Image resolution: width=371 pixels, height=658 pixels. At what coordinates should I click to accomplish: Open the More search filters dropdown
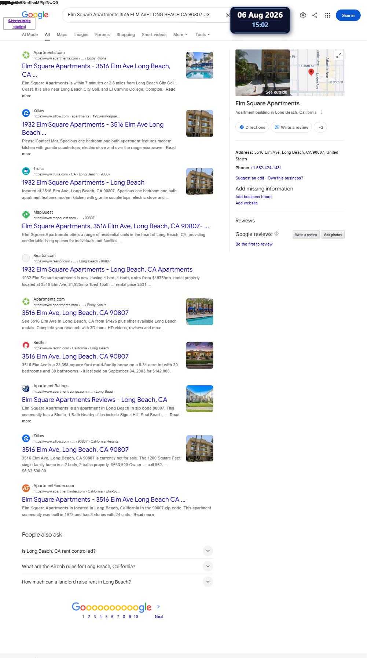tap(180, 34)
